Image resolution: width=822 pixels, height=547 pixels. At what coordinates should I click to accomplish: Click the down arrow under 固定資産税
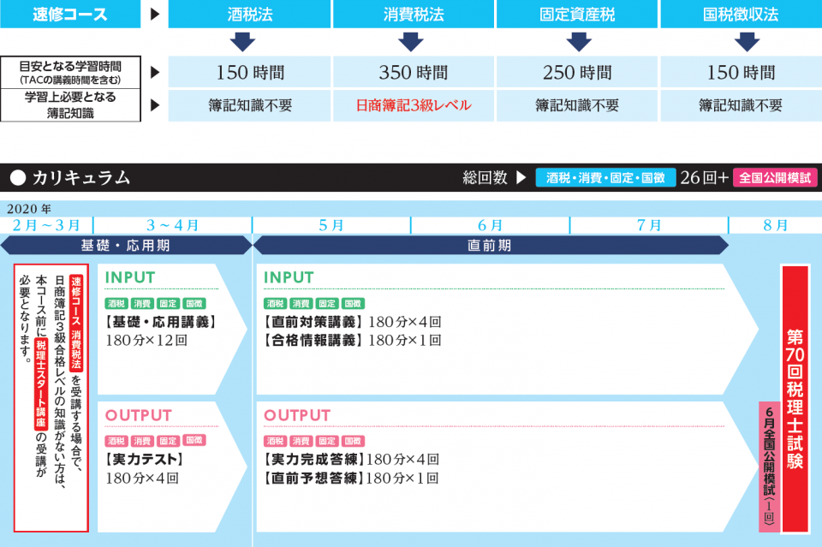click(x=579, y=41)
